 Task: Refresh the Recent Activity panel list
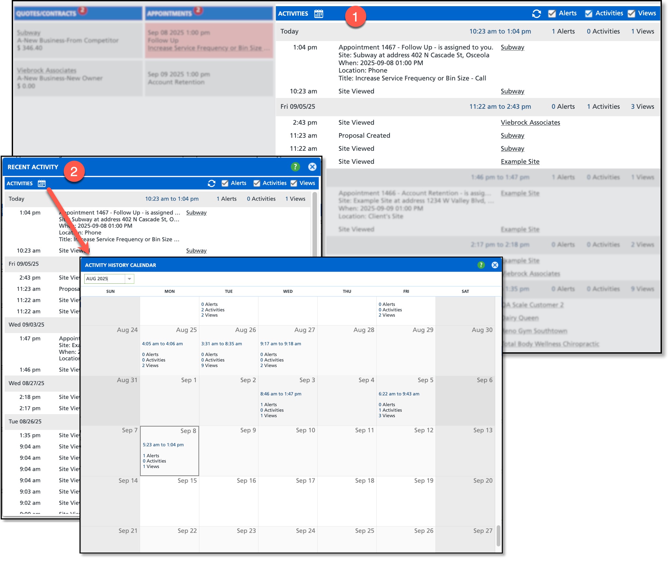[x=211, y=183]
